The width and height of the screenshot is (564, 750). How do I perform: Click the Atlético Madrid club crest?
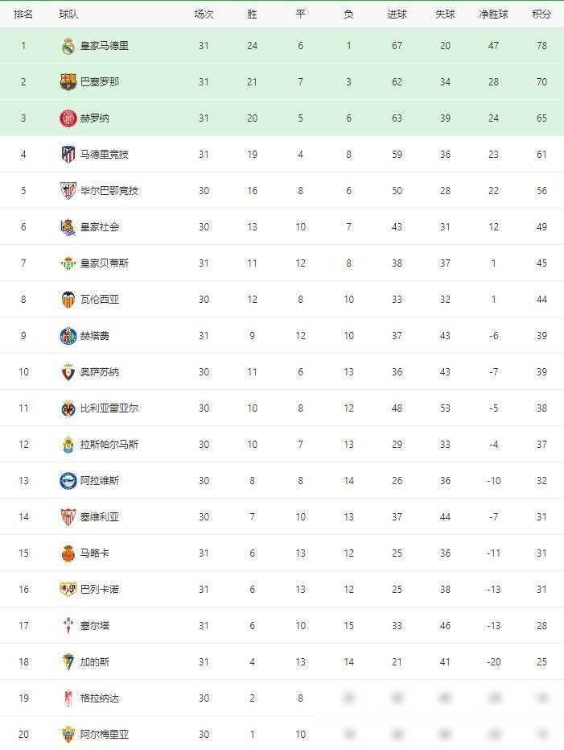coord(68,155)
